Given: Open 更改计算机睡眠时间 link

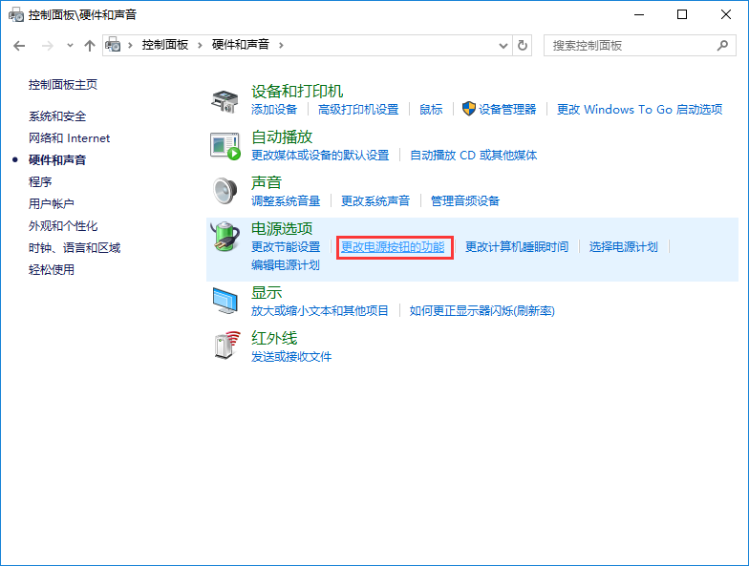Looking at the screenshot, I should (x=517, y=247).
